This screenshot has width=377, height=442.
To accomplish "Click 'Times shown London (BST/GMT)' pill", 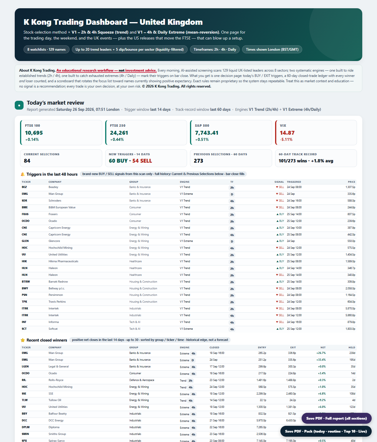I will coord(272,50).
